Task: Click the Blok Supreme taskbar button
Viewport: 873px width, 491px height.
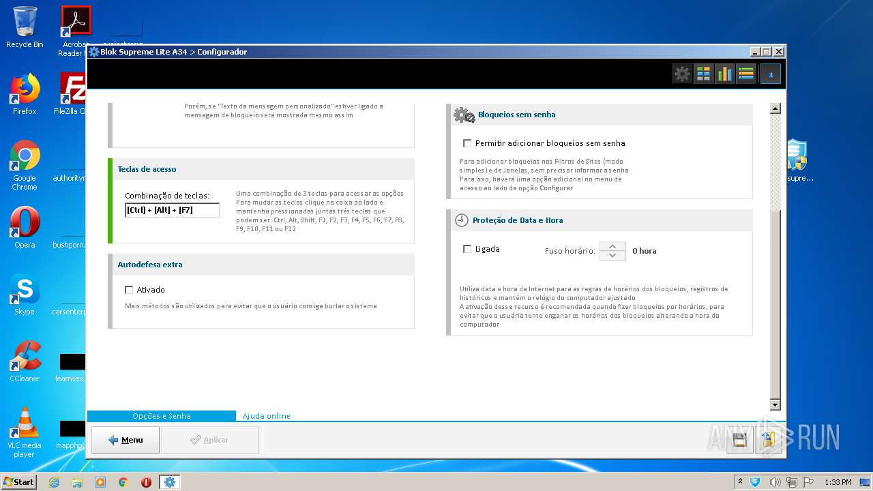Action: pos(169,482)
